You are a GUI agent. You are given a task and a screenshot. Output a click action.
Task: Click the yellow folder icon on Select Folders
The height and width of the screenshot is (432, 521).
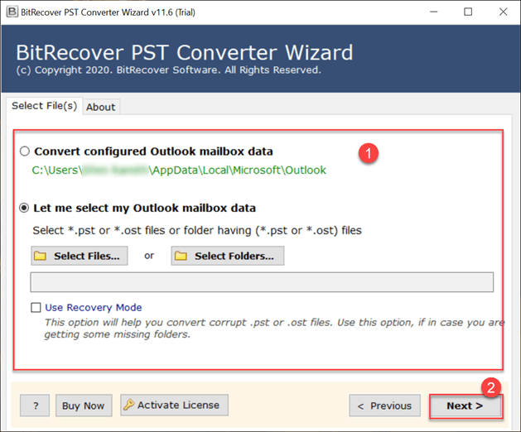click(181, 256)
